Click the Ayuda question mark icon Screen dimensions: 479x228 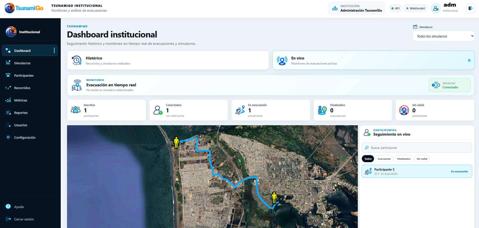pos(8,207)
